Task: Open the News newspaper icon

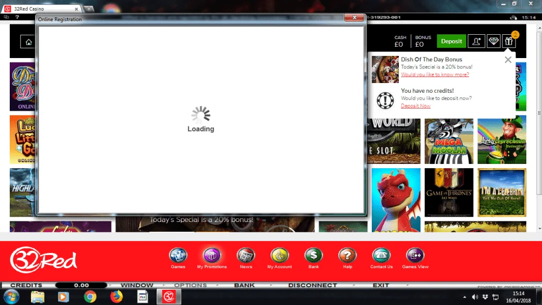Action: click(246, 256)
